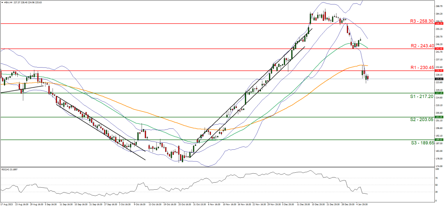The width and height of the screenshot is (444, 207).
Task: Click the green 217.20 price axis tag
Action: (438, 93)
